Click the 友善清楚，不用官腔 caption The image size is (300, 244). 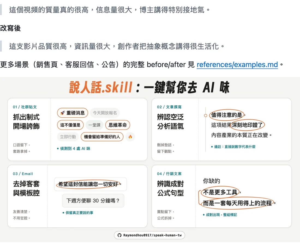pos(22,215)
